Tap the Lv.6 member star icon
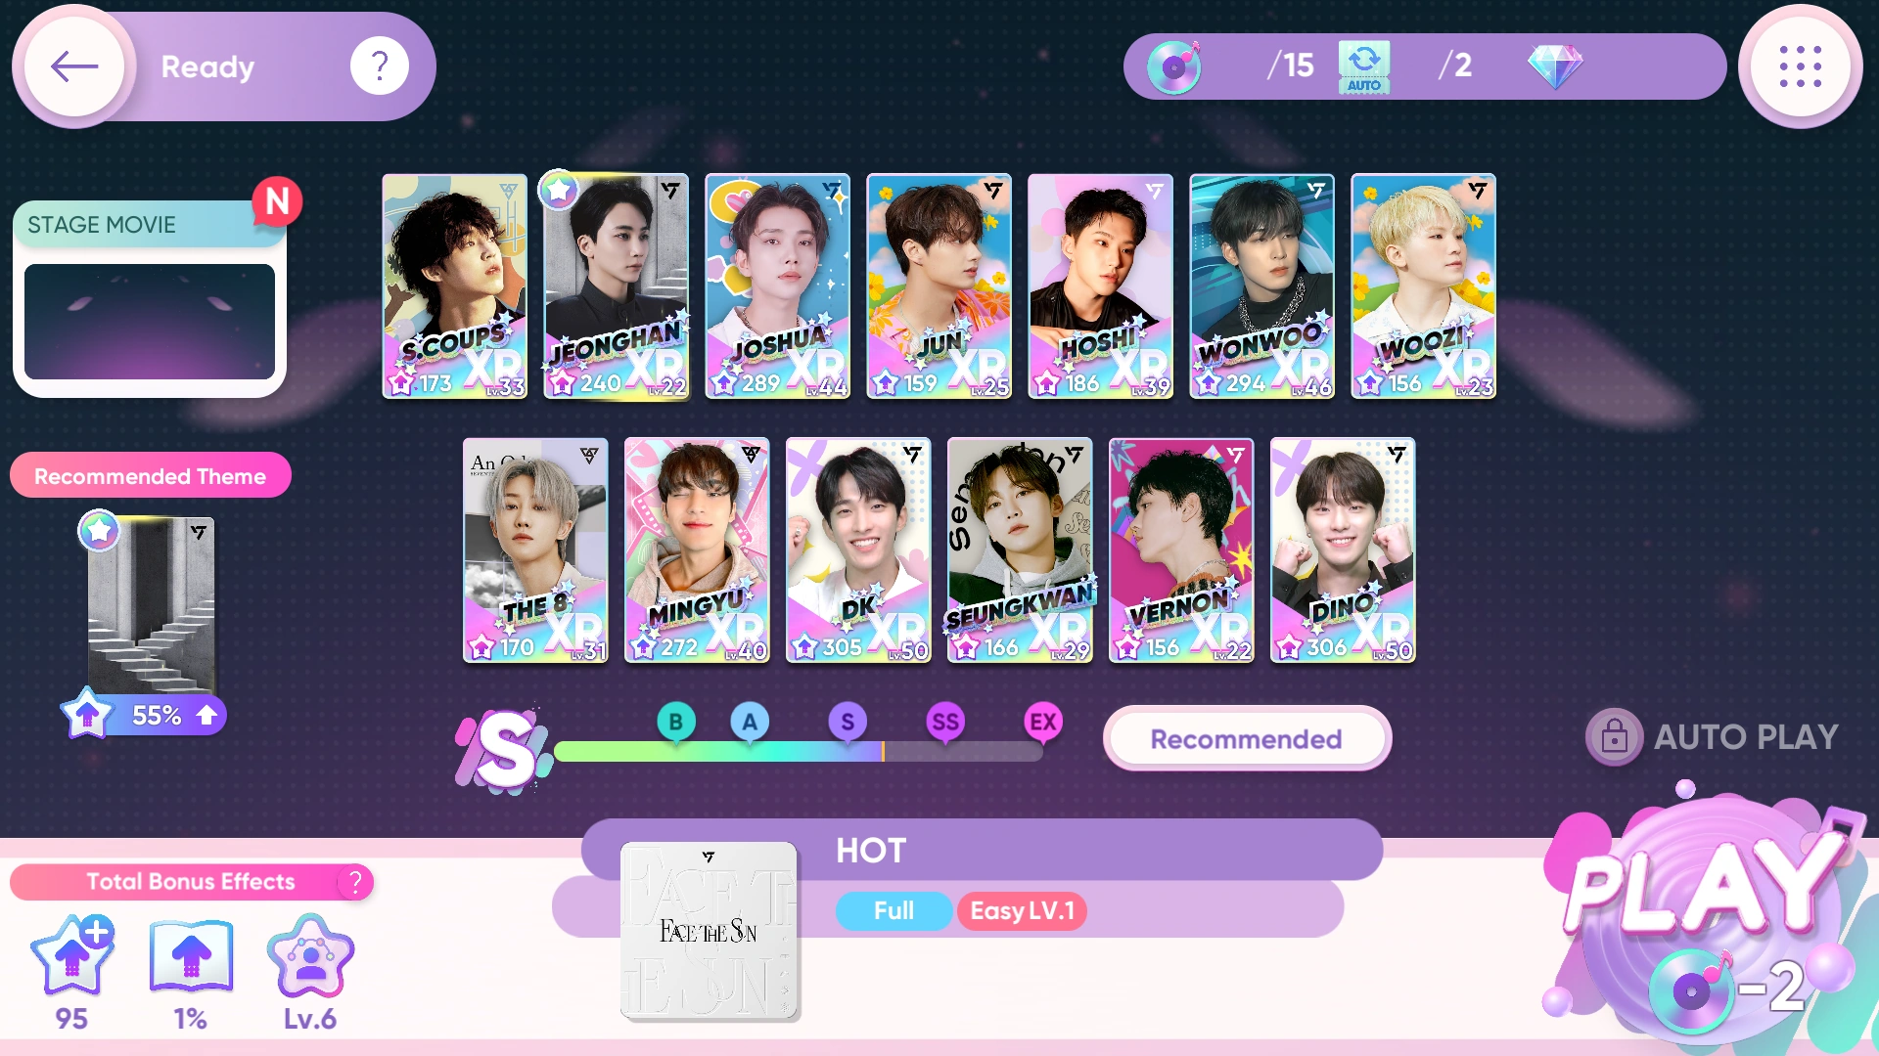This screenshot has height=1056, width=1879. tap(310, 956)
